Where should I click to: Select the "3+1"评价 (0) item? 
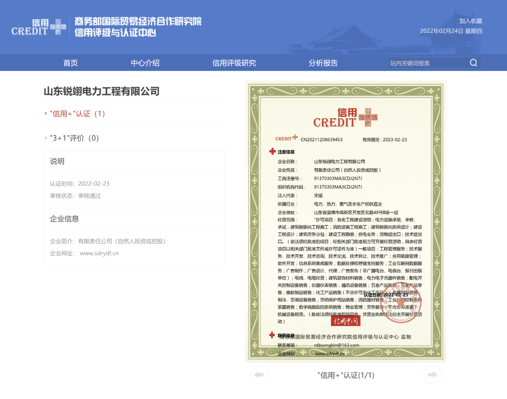click(74, 138)
